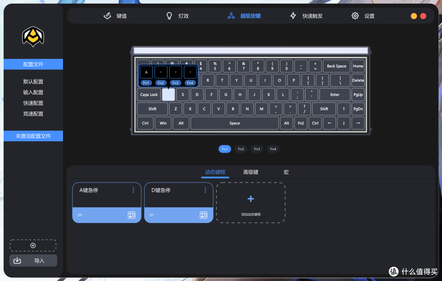Viewport: 442px width, 281px height.
Task: Select the 输入配置 profile
Action: (x=33, y=92)
